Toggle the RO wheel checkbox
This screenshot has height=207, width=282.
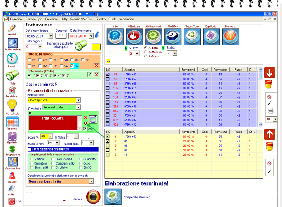click(x=40, y=66)
